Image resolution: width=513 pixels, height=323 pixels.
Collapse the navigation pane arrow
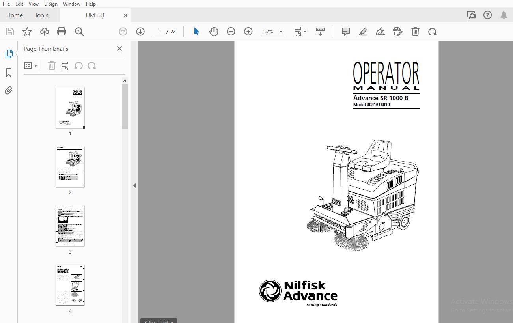[134, 185]
